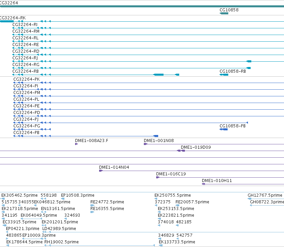Select the LD42989.5prime label

59,229
